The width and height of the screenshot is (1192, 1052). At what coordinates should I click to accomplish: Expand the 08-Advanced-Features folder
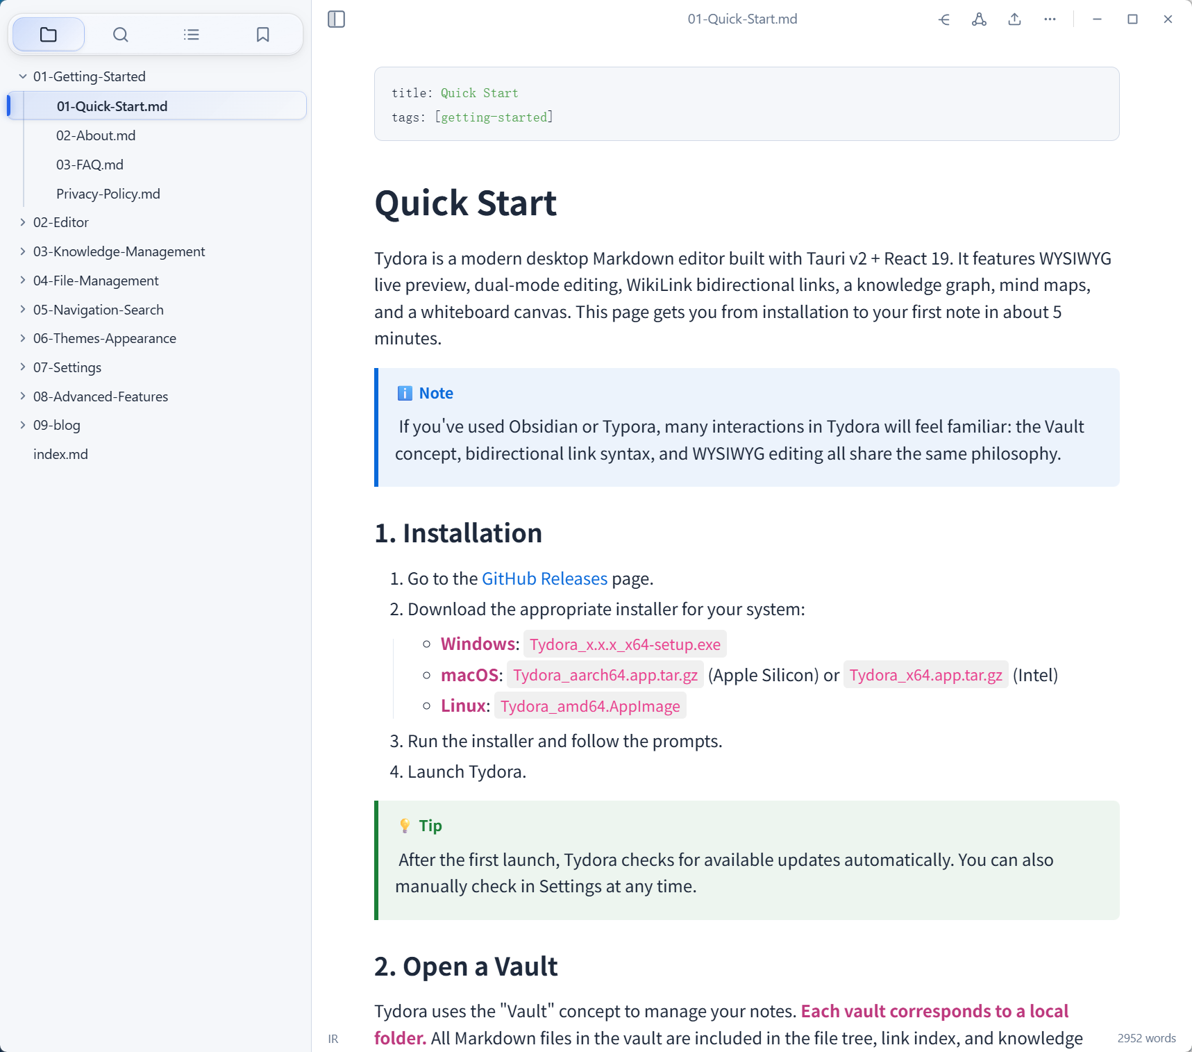[x=22, y=396]
